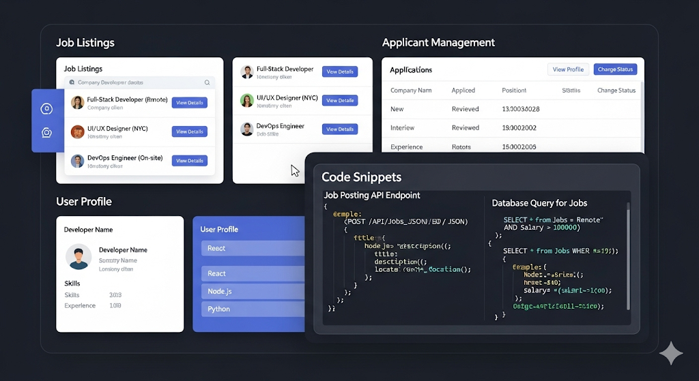
Task: Click the Applications table scrollbar
Action: [x=642, y=117]
